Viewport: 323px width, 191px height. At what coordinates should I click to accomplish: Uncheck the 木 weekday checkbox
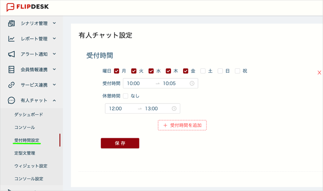[169, 71]
